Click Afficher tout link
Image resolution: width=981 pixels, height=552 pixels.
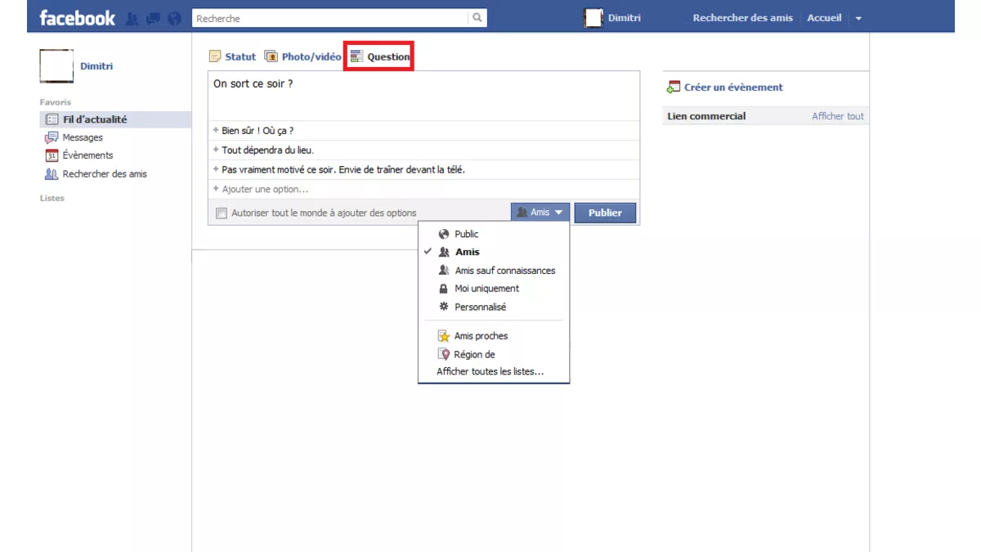(x=838, y=116)
